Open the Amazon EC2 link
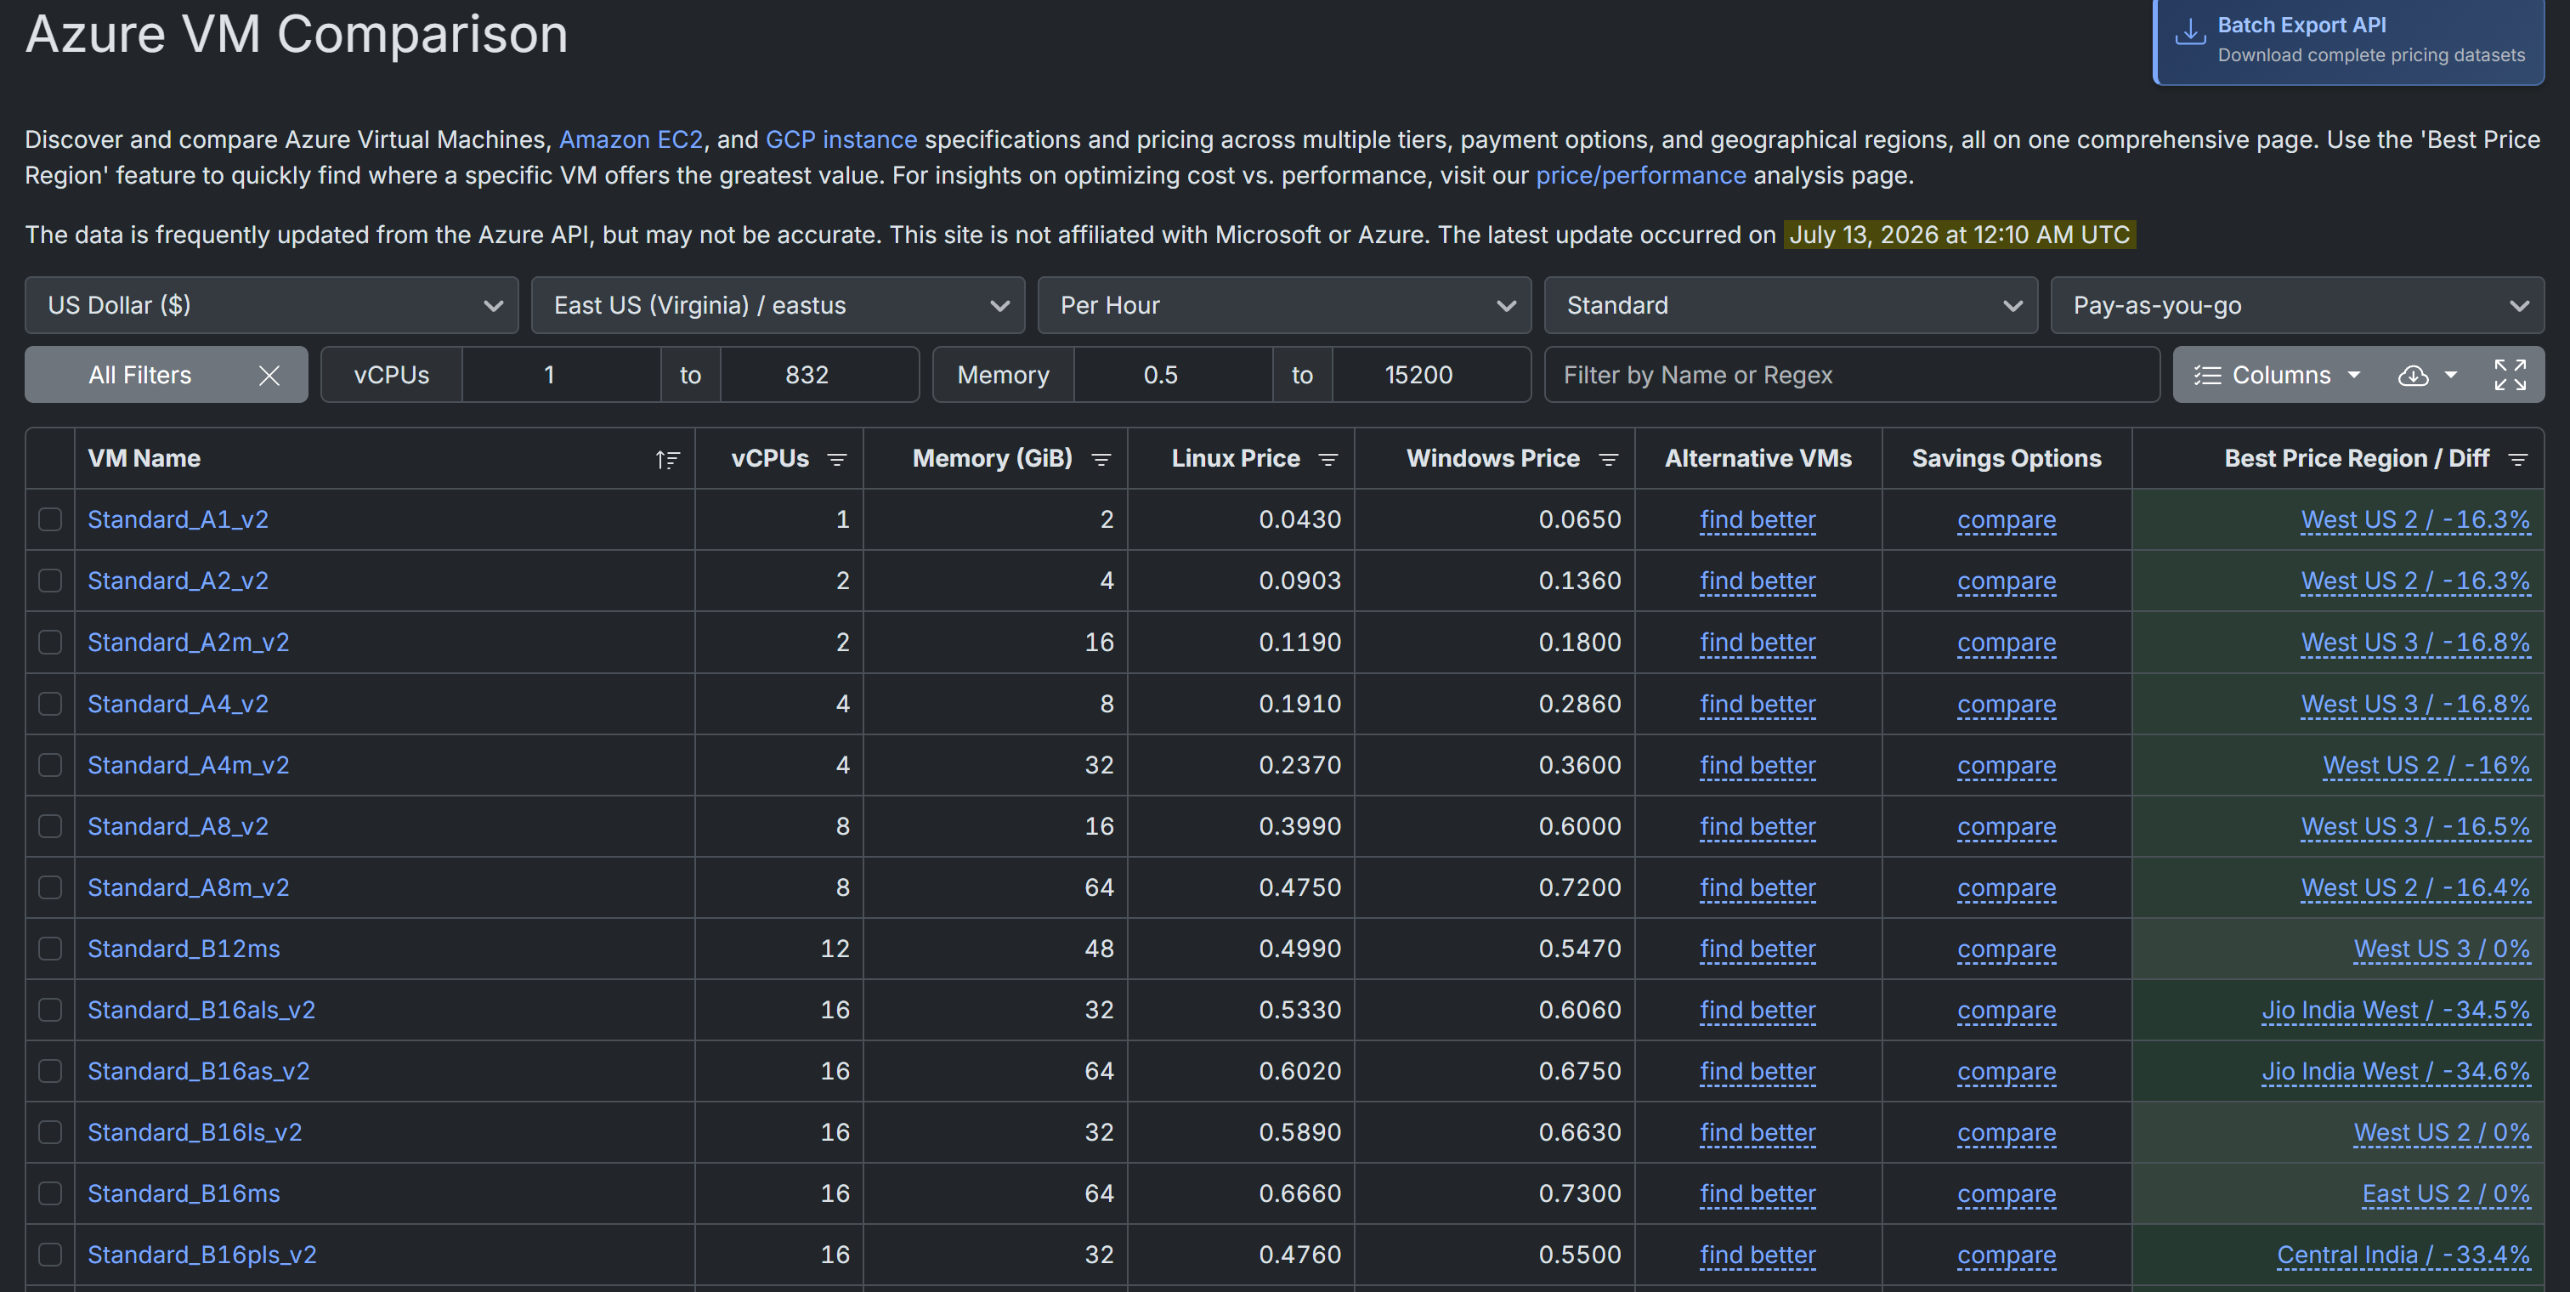 pyautogui.click(x=631, y=139)
